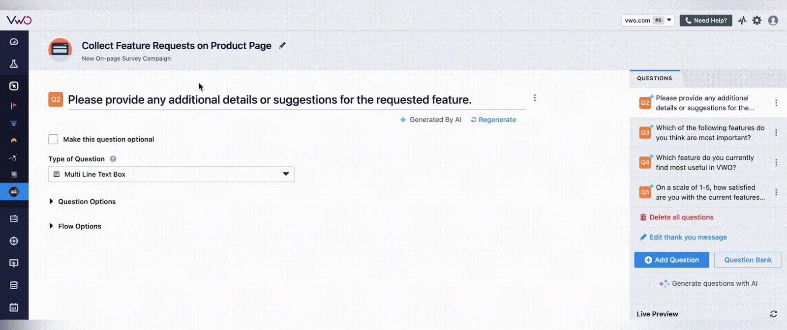Tick the Make this question optional checkbox

pos(53,139)
